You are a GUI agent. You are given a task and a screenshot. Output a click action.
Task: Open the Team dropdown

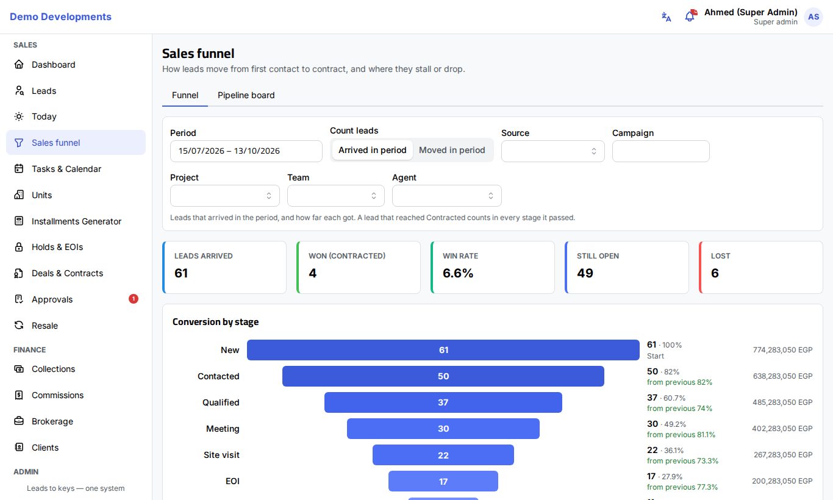(x=336, y=196)
